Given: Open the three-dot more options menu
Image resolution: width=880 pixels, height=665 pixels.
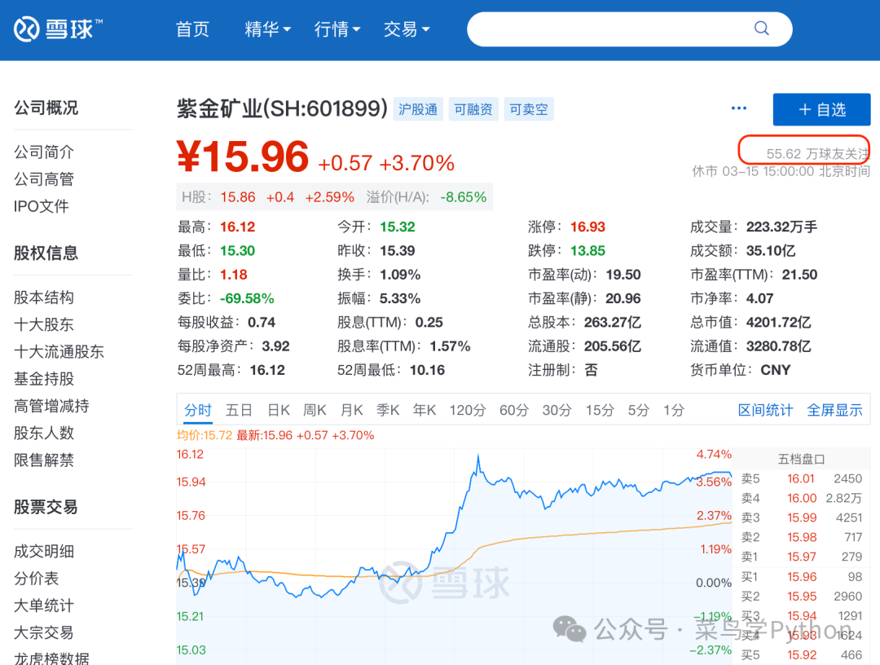Looking at the screenshot, I should (x=739, y=108).
